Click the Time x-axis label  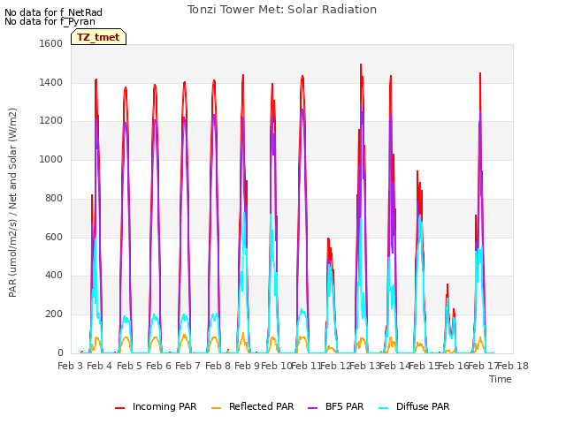click(x=501, y=379)
